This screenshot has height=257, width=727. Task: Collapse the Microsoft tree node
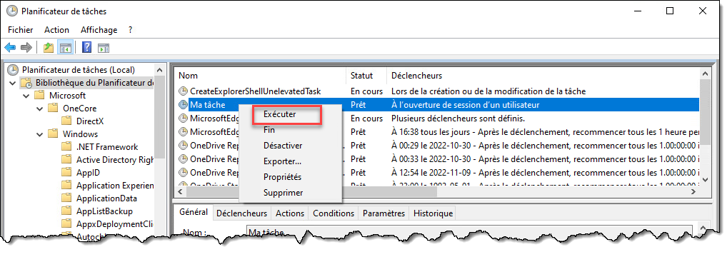click(26, 96)
